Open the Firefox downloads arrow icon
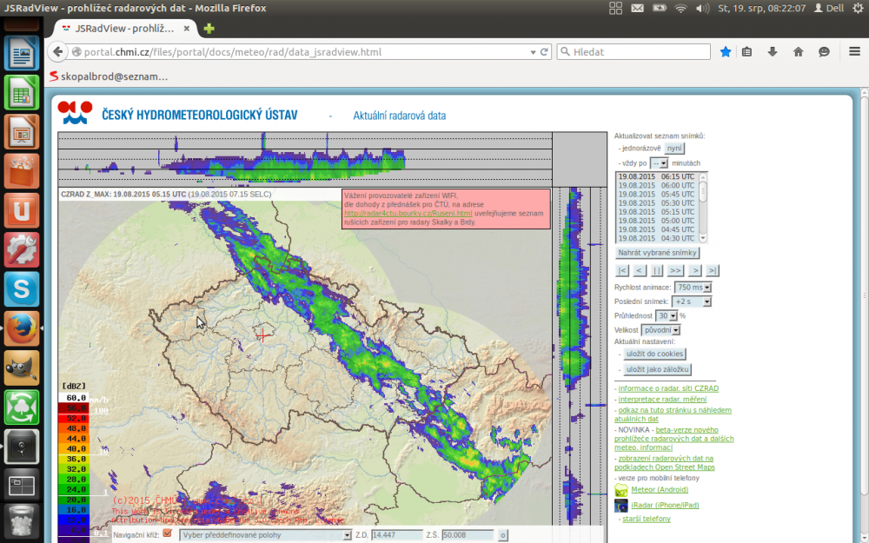 click(773, 52)
